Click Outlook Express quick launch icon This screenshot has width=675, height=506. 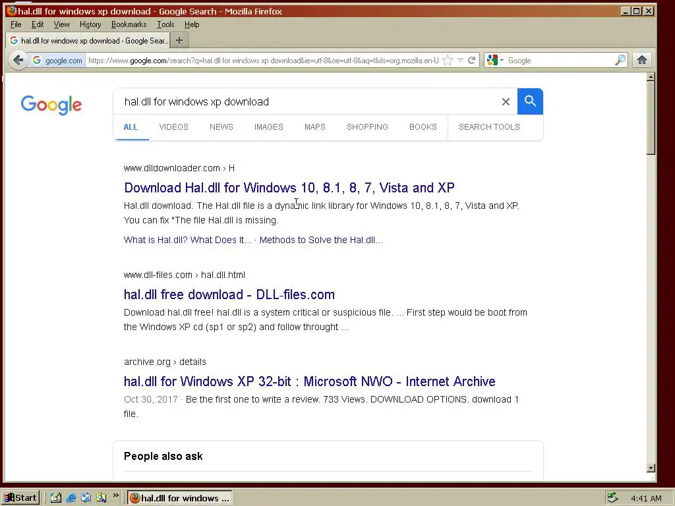click(x=86, y=498)
